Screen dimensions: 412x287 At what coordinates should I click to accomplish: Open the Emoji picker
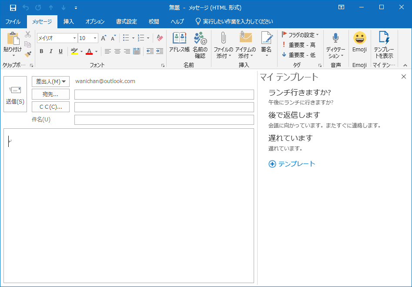pos(359,42)
